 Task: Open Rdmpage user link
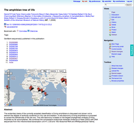coord(77,1)
